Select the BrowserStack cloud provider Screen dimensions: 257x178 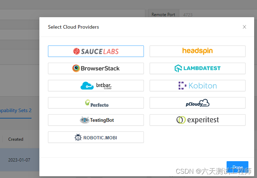96,68
